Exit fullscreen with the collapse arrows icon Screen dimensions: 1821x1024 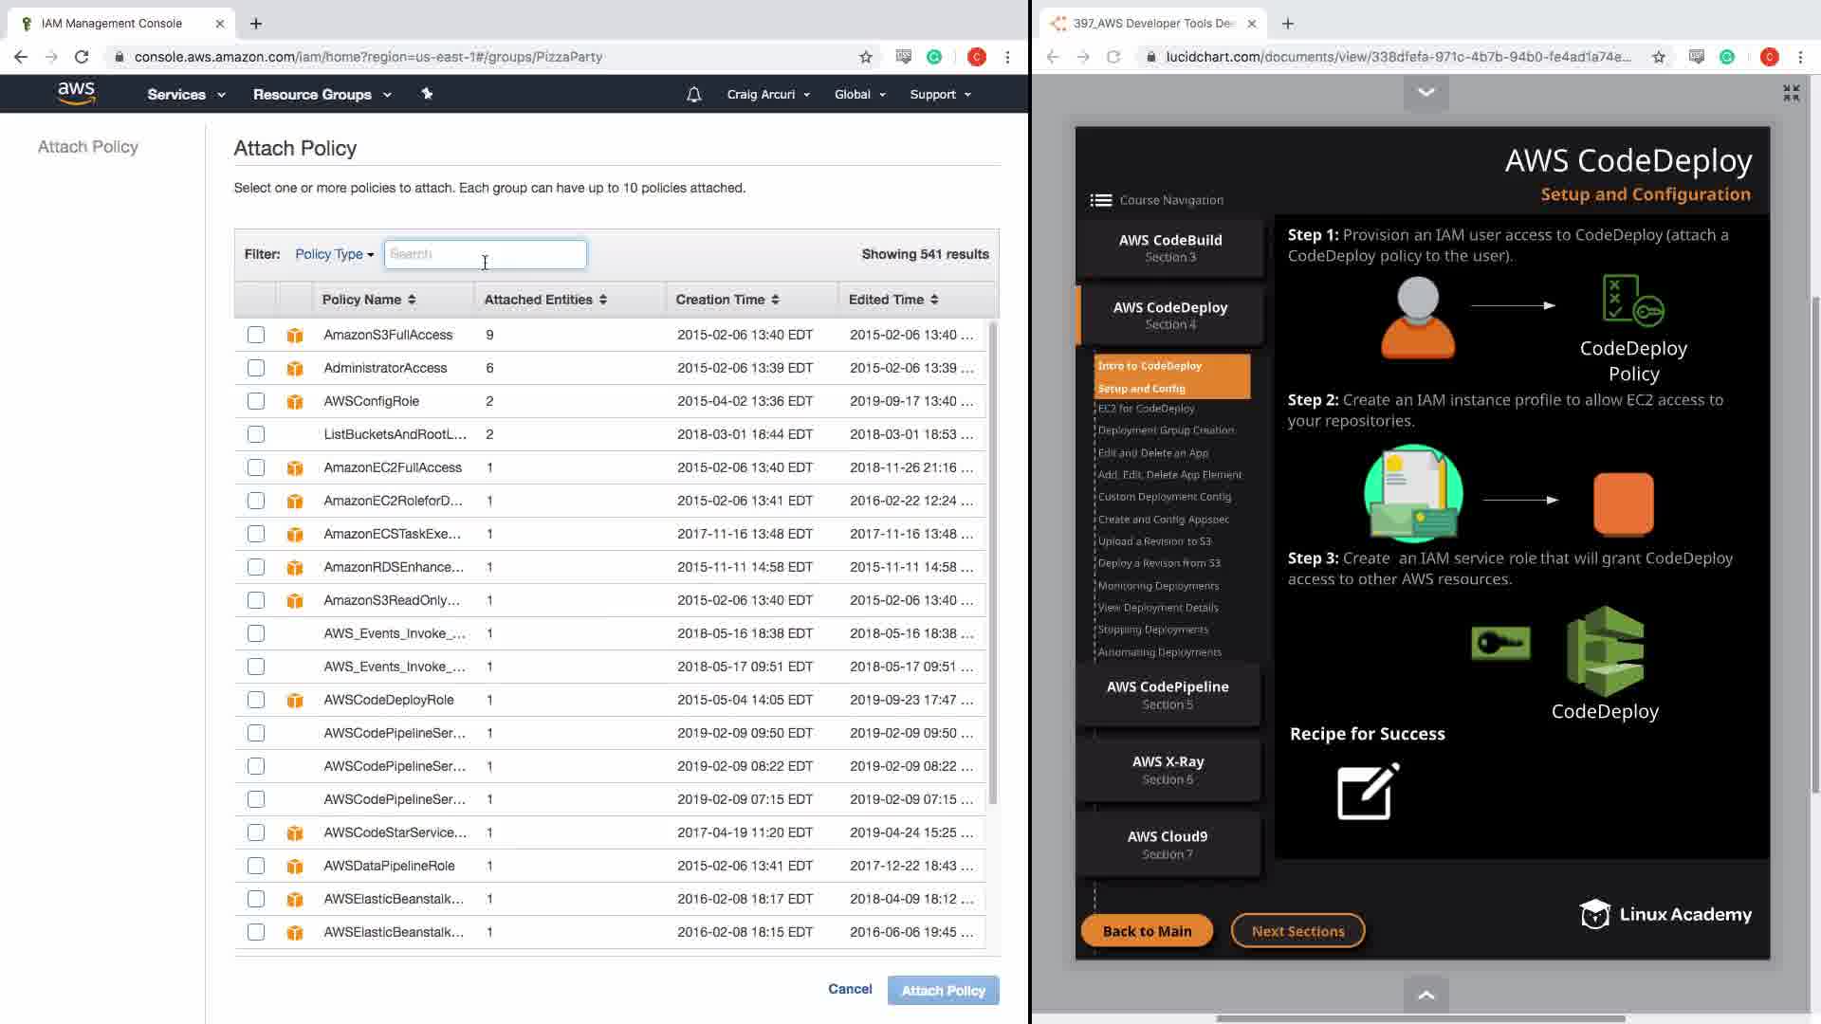pos(1791,93)
